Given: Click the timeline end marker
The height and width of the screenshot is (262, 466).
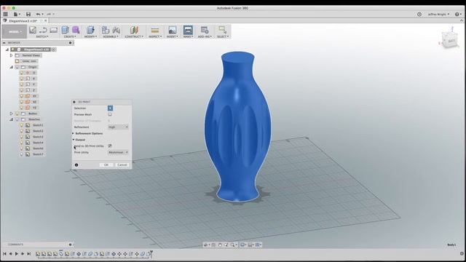Looking at the screenshot, I should 151,253.
